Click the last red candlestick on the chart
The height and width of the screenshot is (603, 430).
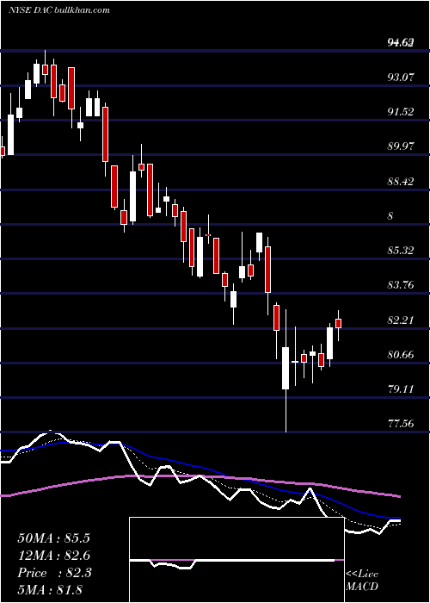pos(339,323)
